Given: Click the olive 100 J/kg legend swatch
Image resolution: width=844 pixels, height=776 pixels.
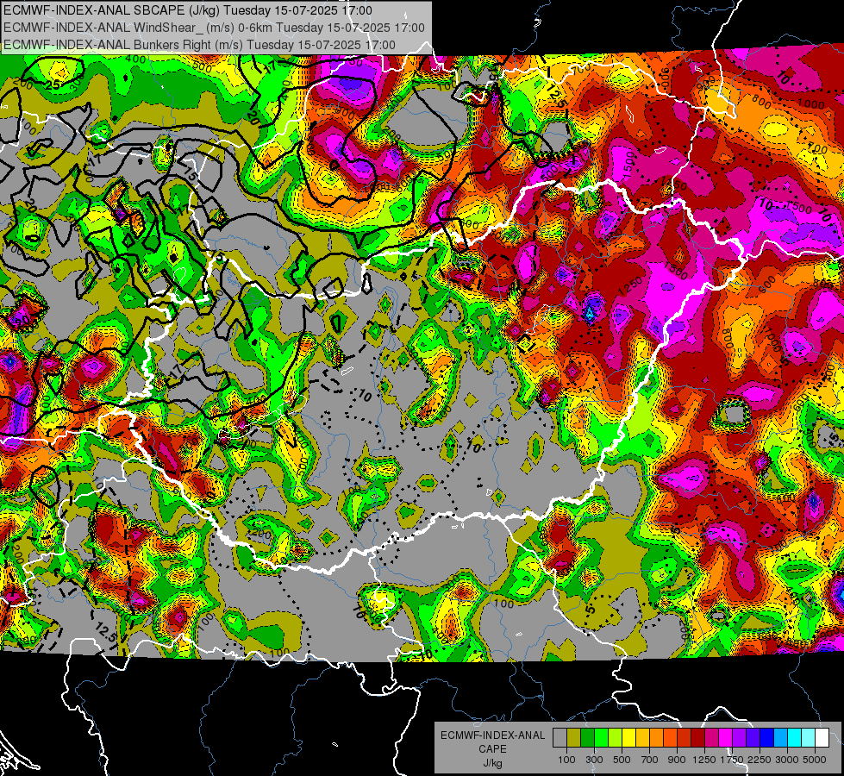Looking at the screenshot, I should coord(573,738).
